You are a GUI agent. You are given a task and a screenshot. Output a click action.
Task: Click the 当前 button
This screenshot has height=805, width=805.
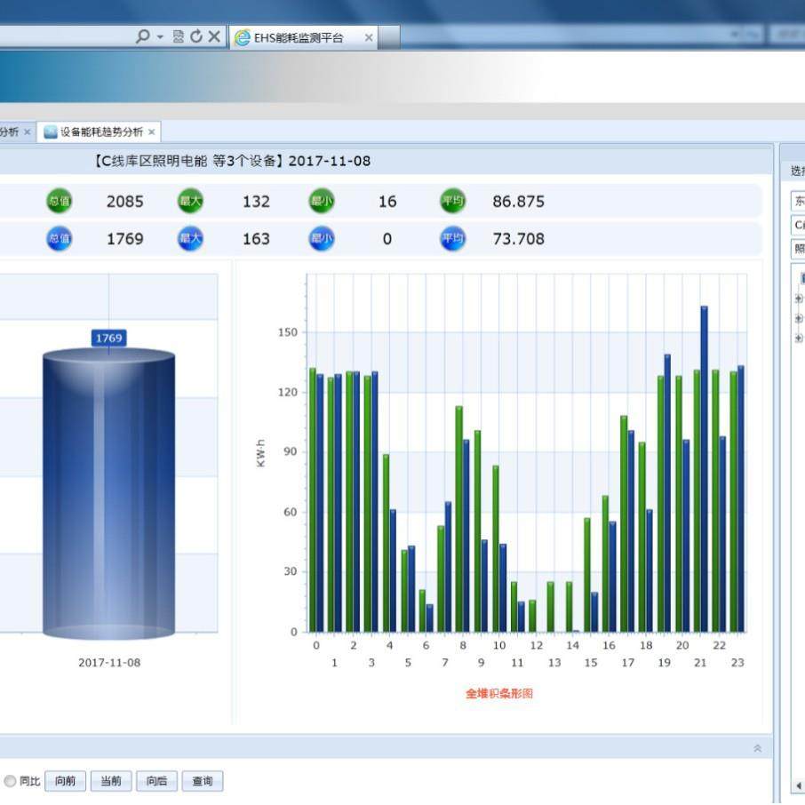[111, 781]
